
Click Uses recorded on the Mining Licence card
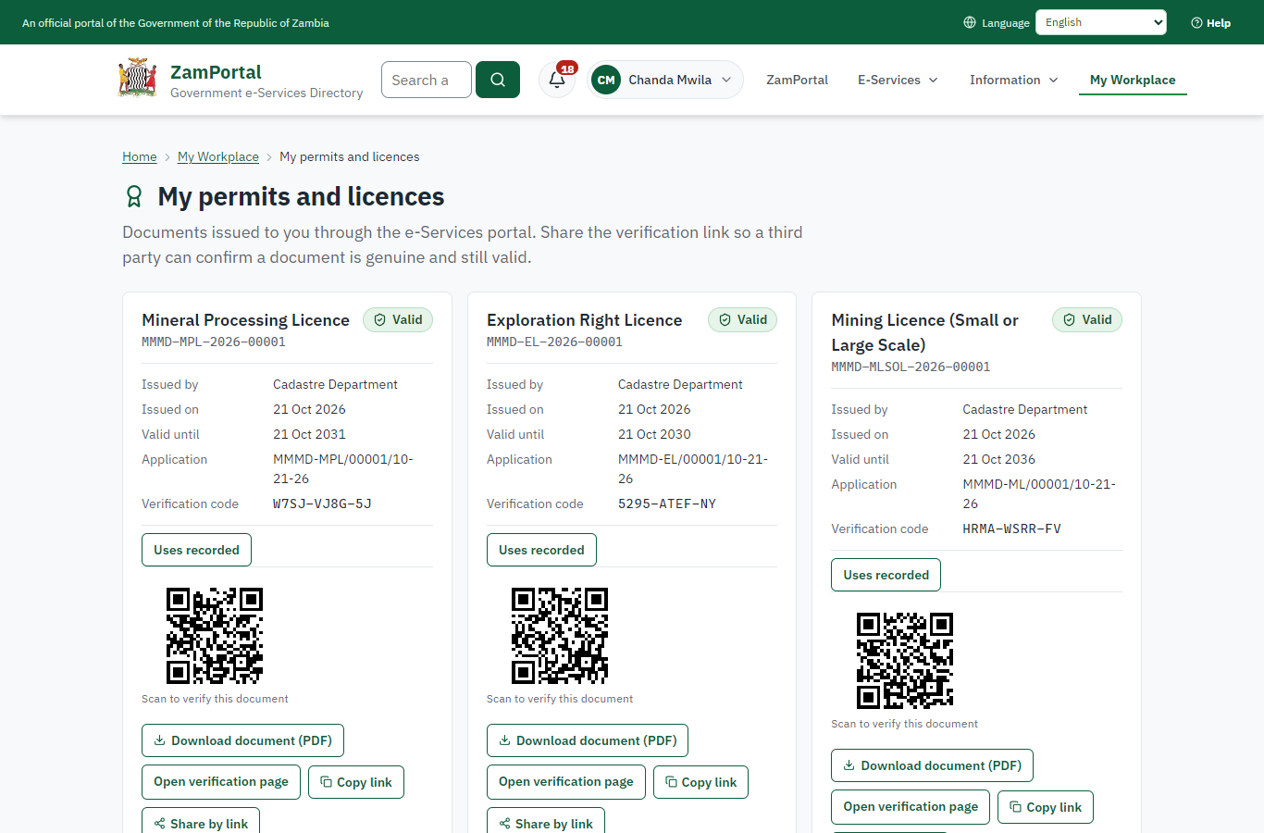click(x=886, y=575)
